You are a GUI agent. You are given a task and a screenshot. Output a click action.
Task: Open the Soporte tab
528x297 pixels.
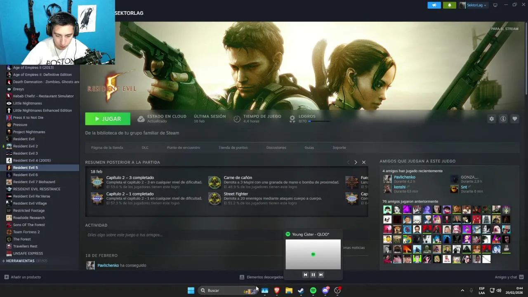(339, 148)
